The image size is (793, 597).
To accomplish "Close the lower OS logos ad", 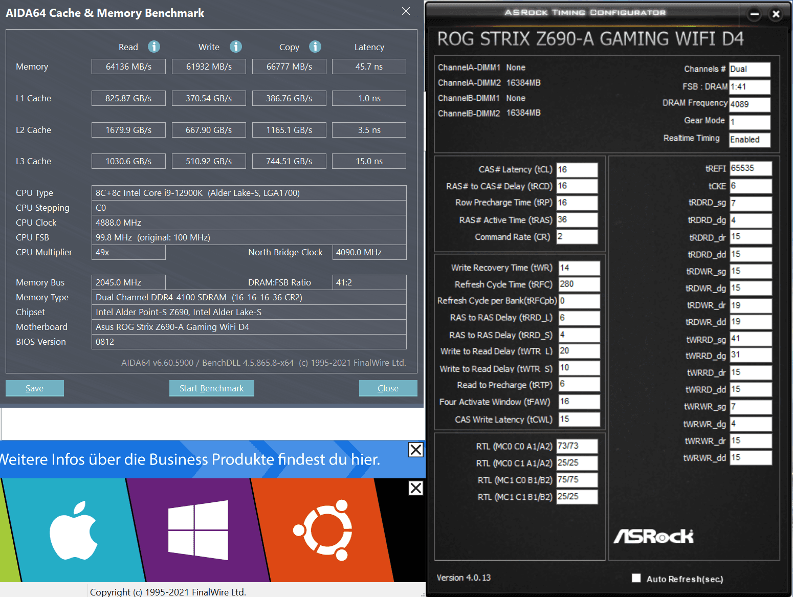I will pyautogui.click(x=415, y=488).
